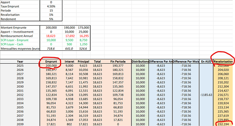Click the Year column header
Image resolution: width=235 pixels, height=126 pixels.
(x=20, y=61)
